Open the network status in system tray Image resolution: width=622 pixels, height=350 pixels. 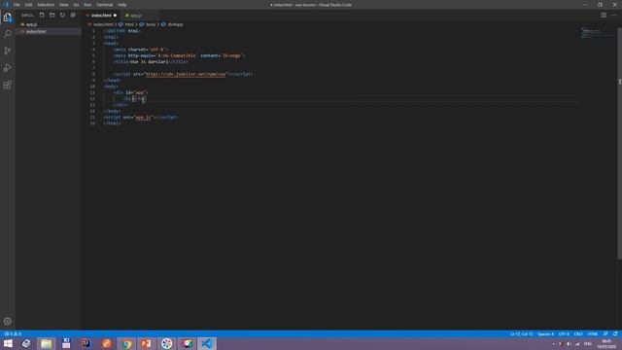coord(577,343)
